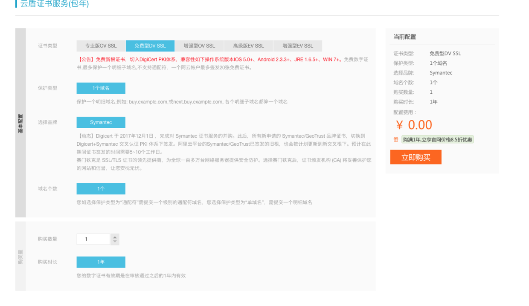The width and height of the screenshot is (529, 306).
Task: Select the 免费型DV SSL certificate type
Action: 150,46
